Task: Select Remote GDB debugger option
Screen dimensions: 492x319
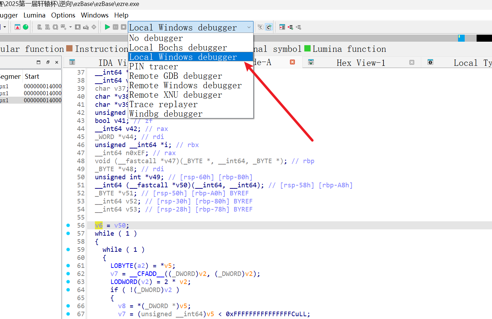Action: click(191, 76)
